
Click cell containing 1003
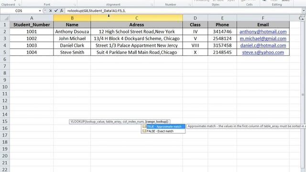coord(32,45)
